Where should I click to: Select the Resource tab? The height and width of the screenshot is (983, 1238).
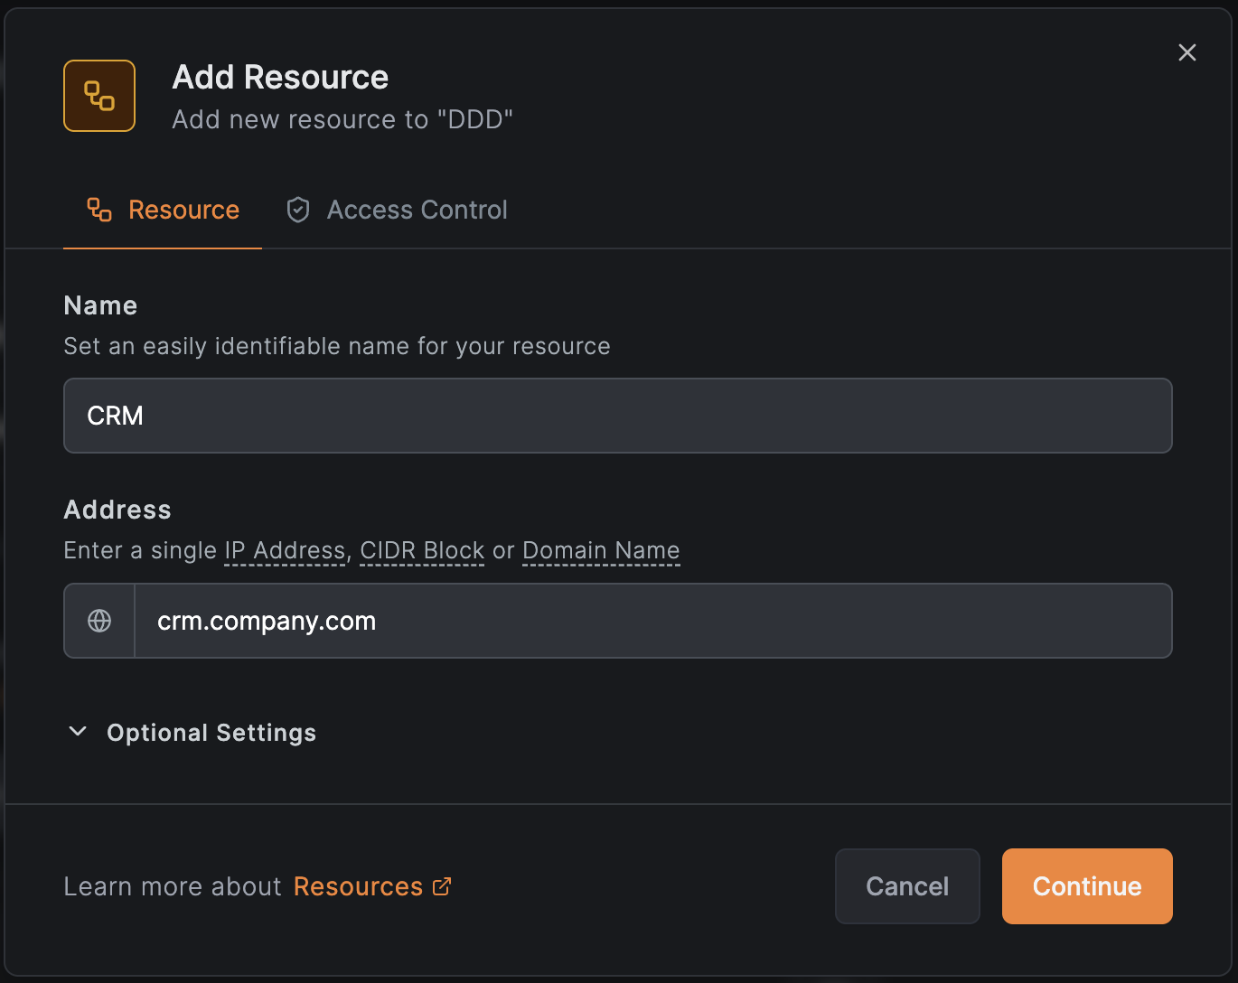183,211
